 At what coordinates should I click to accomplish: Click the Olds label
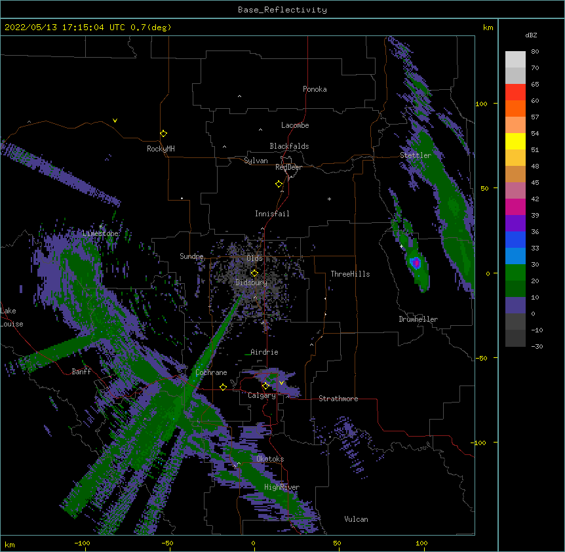click(x=254, y=258)
